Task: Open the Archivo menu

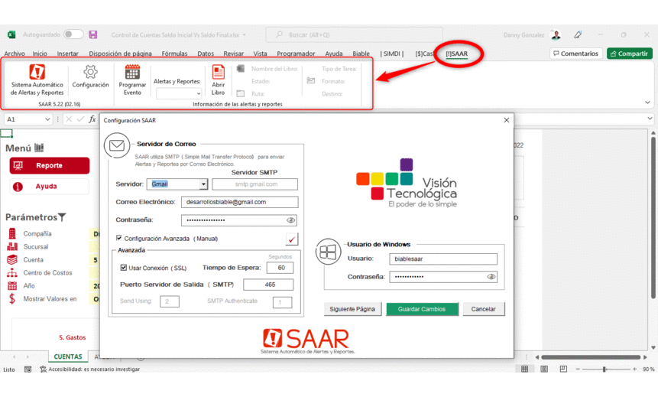Action: point(15,54)
